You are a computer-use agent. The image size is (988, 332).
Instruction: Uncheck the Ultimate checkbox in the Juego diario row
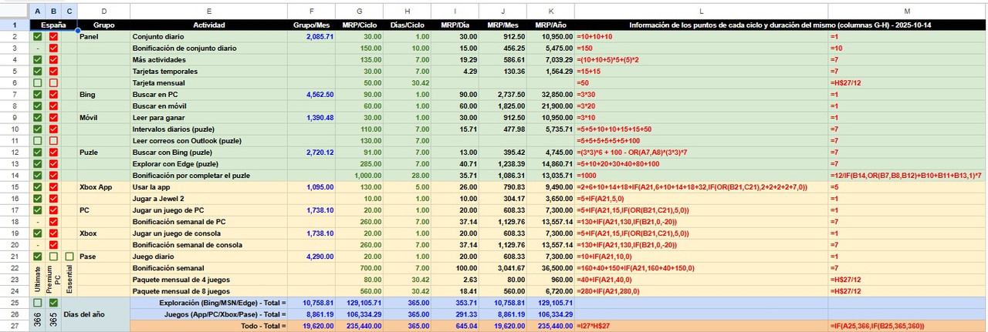37,256
